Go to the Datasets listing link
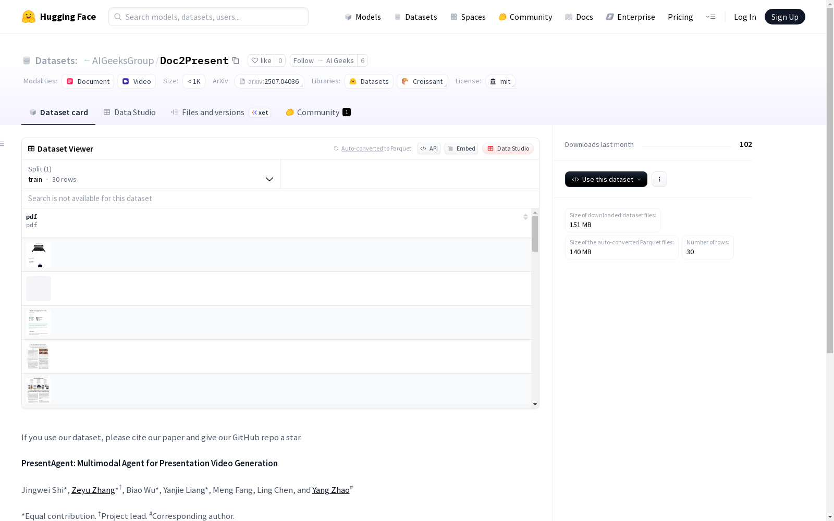This screenshot has height=521, width=834. tap(56, 60)
